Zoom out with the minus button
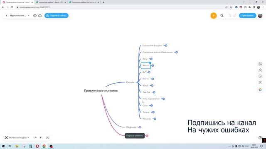 pos(35,138)
